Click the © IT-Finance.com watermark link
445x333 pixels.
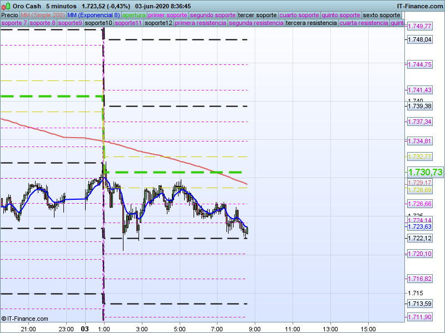25,319
